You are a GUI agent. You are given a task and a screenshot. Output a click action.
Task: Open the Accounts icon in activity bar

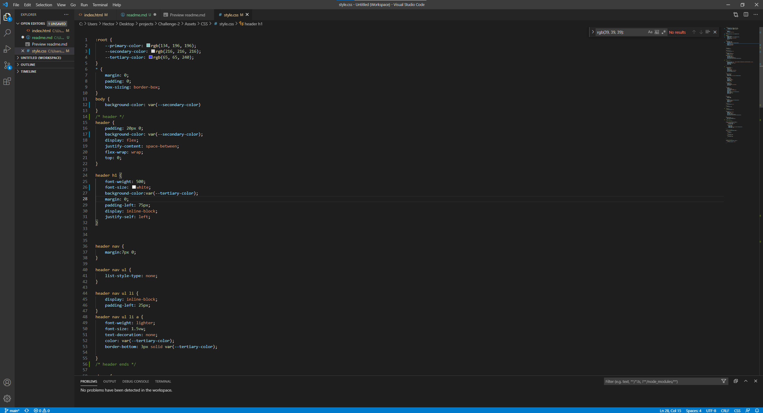7,383
